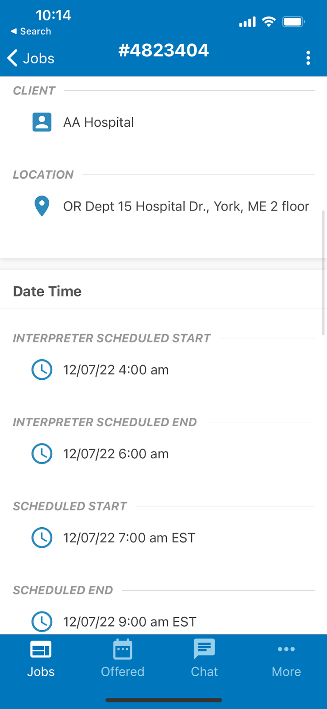The height and width of the screenshot is (709, 327).
Task: Tap the 12/07/22 4:00 am start time
Action: point(116,370)
